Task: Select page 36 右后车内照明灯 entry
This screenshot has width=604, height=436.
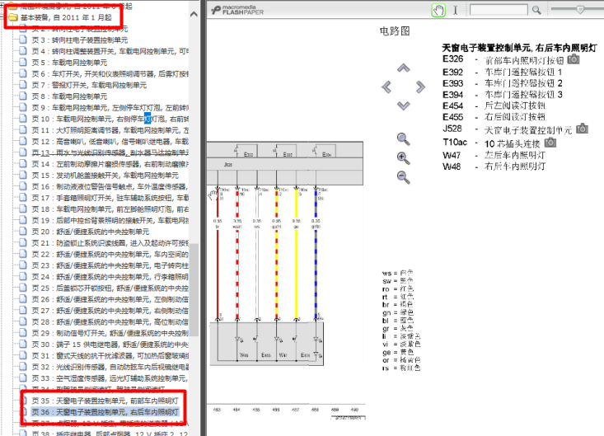Action: point(105,412)
